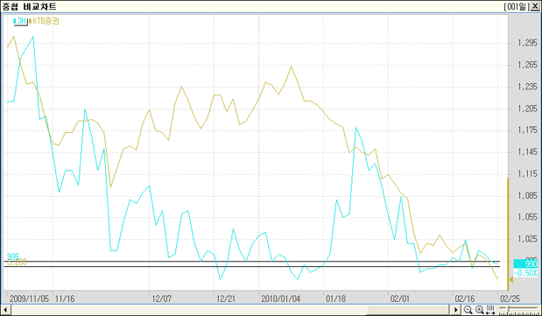Click the 12/07 date axis label
542x316 pixels.
pyautogui.click(x=162, y=298)
